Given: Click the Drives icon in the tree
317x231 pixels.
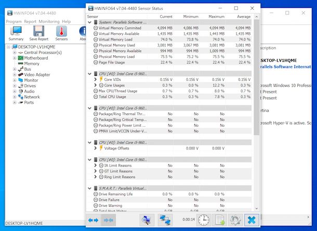Looking at the screenshot, I should point(21,86).
